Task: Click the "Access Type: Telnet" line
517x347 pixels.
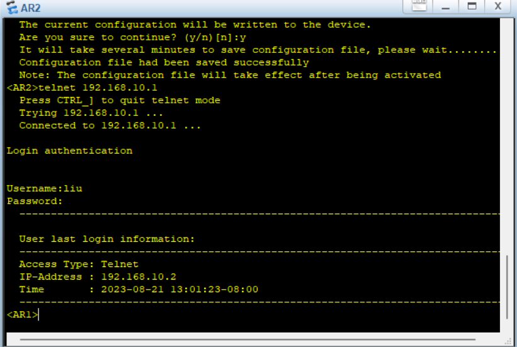Action: 78,264
